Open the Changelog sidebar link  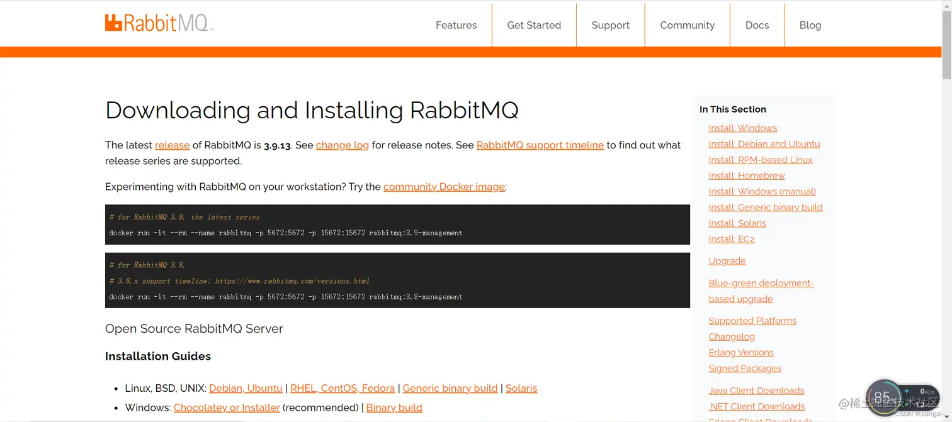(732, 336)
